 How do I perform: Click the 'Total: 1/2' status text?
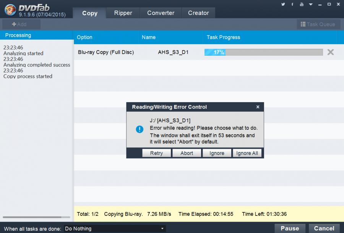(x=88, y=214)
